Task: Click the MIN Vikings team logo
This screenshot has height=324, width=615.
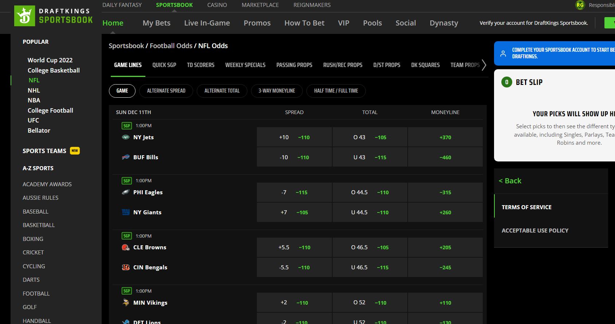Action: click(125, 302)
